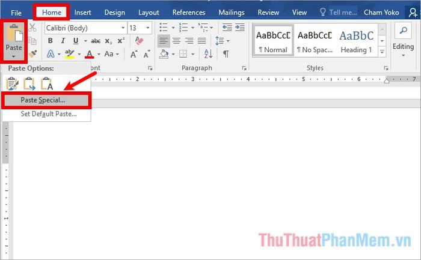Apply the No Spacing style
The image size is (421, 260).
point(315,41)
